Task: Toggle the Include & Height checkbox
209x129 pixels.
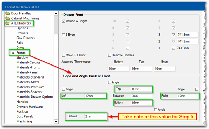Action: pyautogui.click(x=64, y=21)
